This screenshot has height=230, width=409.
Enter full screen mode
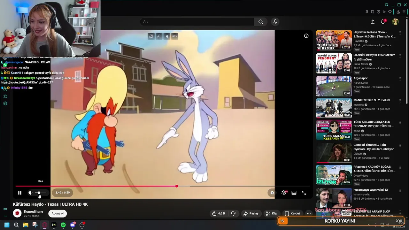click(x=304, y=193)
